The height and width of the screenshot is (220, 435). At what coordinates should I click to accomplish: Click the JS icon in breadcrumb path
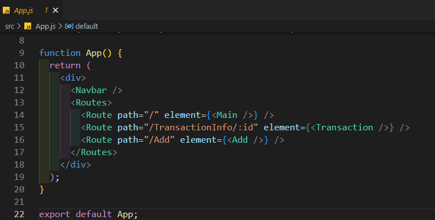coord(28,27)
